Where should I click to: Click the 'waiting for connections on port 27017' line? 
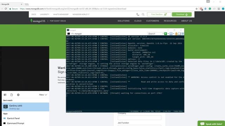[142, 93]
